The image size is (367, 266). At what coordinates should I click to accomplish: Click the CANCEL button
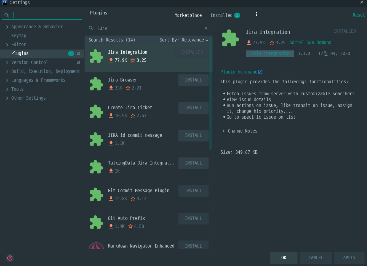316,258
